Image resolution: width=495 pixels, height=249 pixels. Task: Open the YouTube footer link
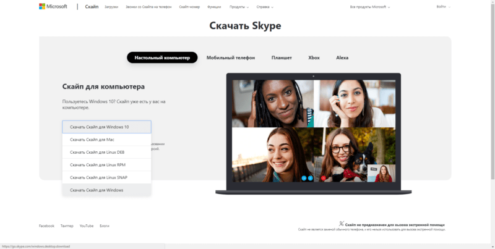(87, 226)
